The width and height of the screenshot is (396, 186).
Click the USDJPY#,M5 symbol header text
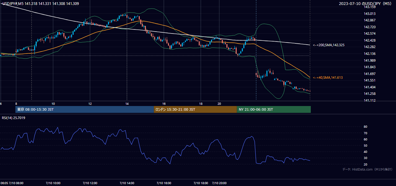click(x=41, y=4)
